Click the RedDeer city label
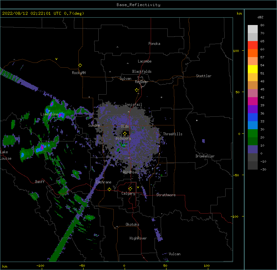 [x=141, y=82]
